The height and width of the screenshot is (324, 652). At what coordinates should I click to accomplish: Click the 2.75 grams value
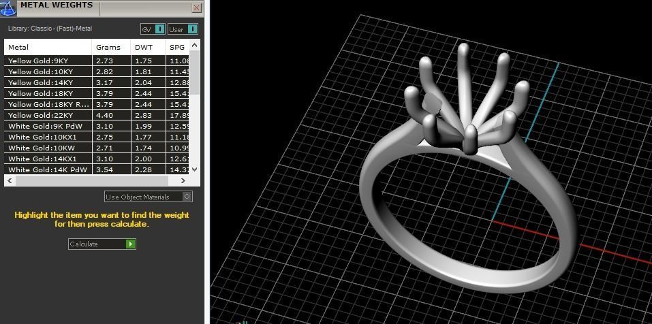coord(104,137)
